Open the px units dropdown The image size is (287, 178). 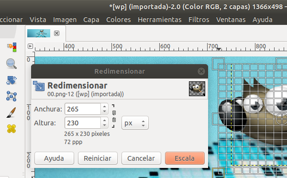[x=135, y=123]
